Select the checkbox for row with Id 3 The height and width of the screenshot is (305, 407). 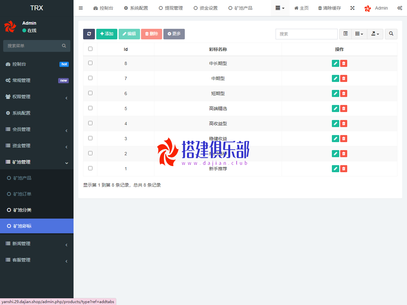90,138
